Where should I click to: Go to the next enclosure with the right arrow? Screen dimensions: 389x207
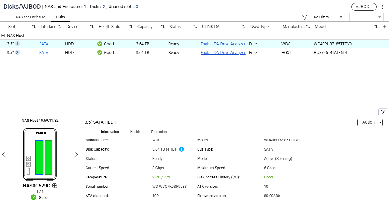tap(77, 155)
